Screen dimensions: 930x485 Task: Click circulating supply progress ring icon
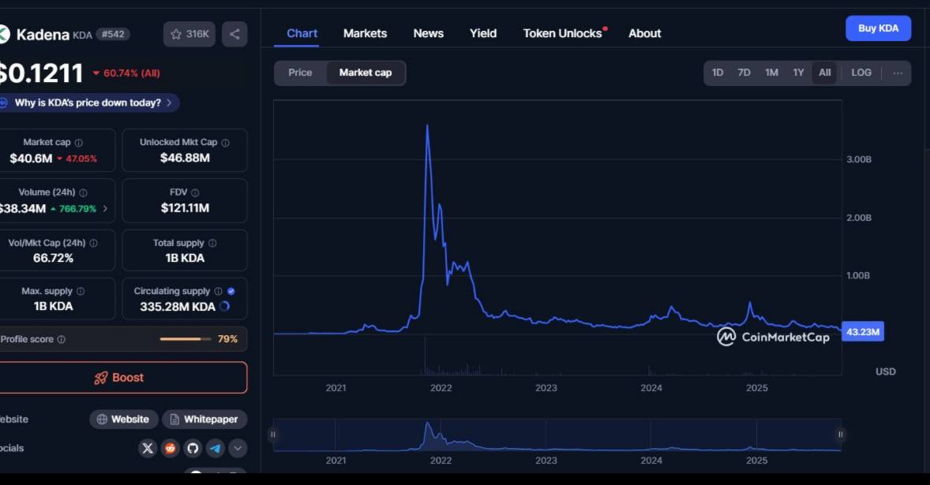[225, 306]
